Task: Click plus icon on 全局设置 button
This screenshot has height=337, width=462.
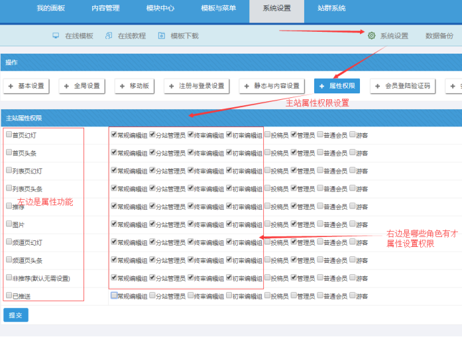Action: point(66,86)
